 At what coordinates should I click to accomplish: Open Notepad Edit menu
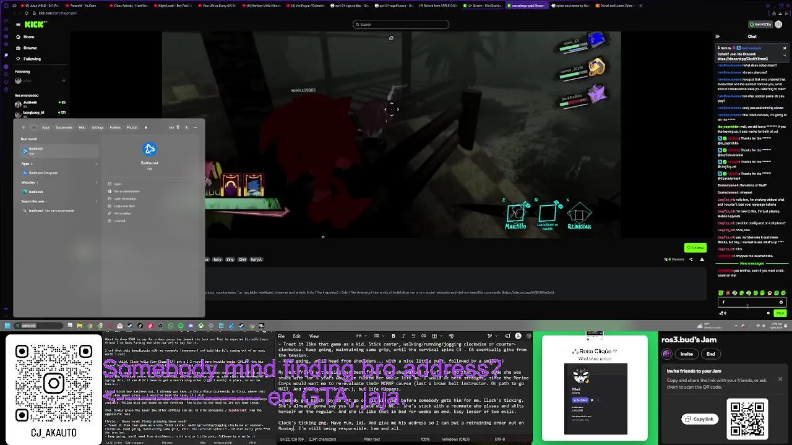click(297, 336)
